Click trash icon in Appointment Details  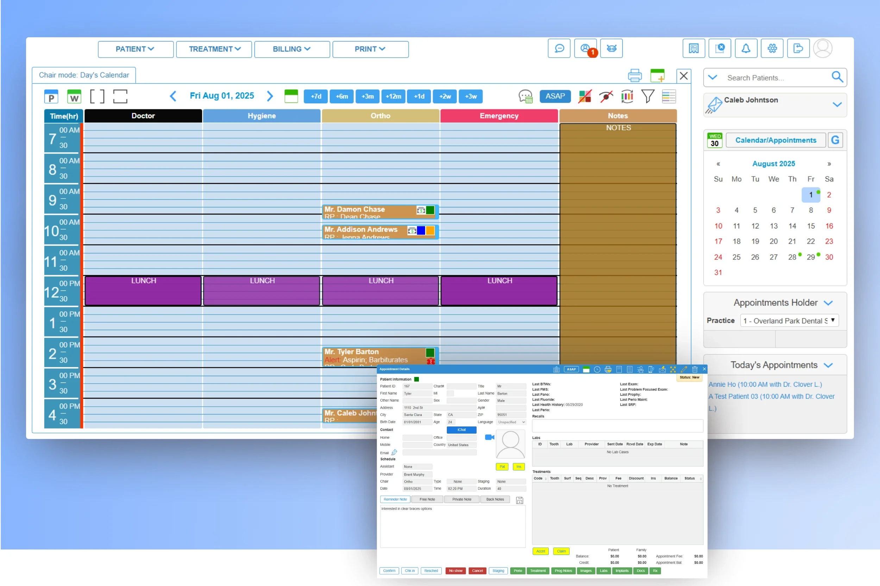pos(694,369)
